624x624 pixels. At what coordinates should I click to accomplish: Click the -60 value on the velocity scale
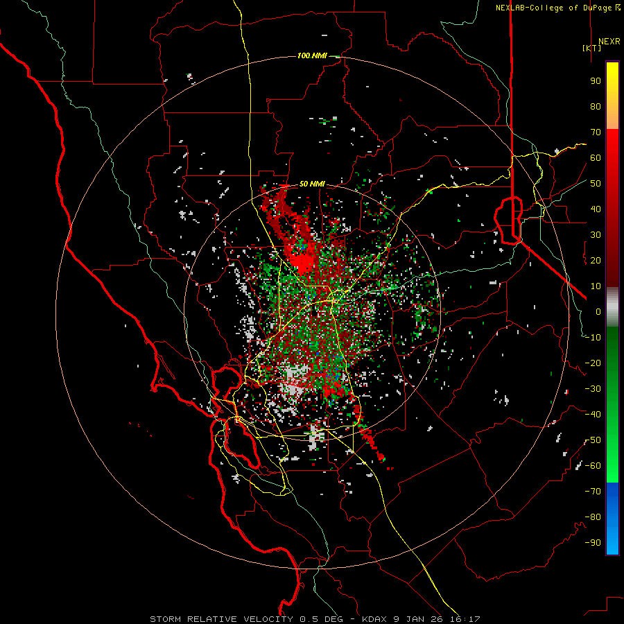point(593,466)
